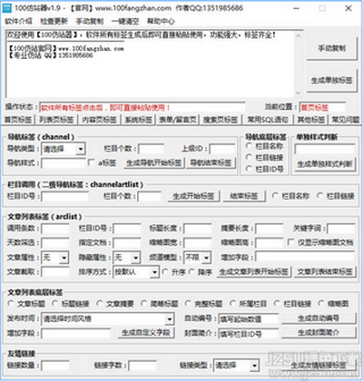Click the 生成单独标签 button
363x381 pixels.
point(332,81)
